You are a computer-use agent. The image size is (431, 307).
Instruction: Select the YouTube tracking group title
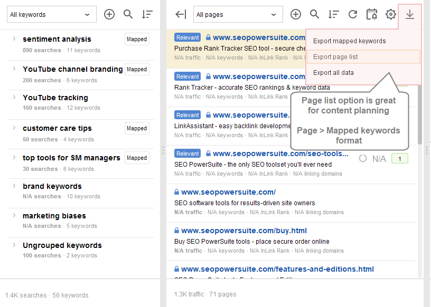[55, 98]
